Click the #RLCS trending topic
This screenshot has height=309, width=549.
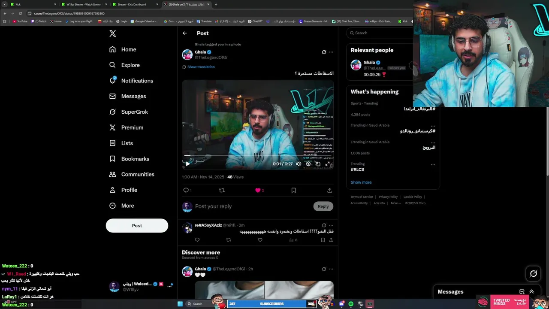coord(357,170)
